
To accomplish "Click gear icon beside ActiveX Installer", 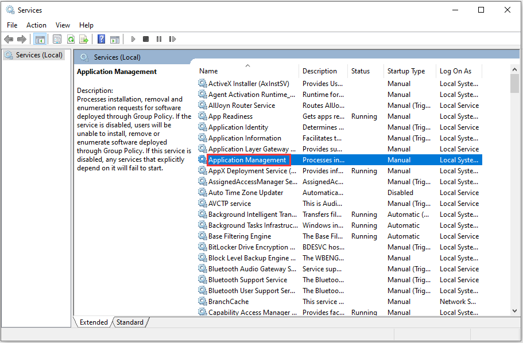I will (203, 83).
